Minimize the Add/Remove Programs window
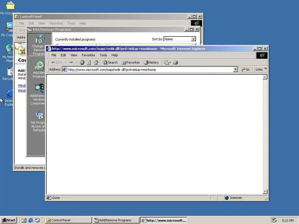The width and height of the screenshot is (299, 224). point(187,29)
